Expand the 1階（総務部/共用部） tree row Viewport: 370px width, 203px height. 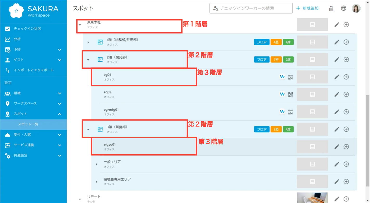88,42
